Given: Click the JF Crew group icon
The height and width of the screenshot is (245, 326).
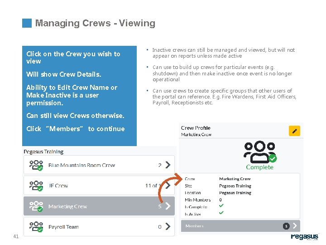Looking at the screenshot, I should coord(36,186).
